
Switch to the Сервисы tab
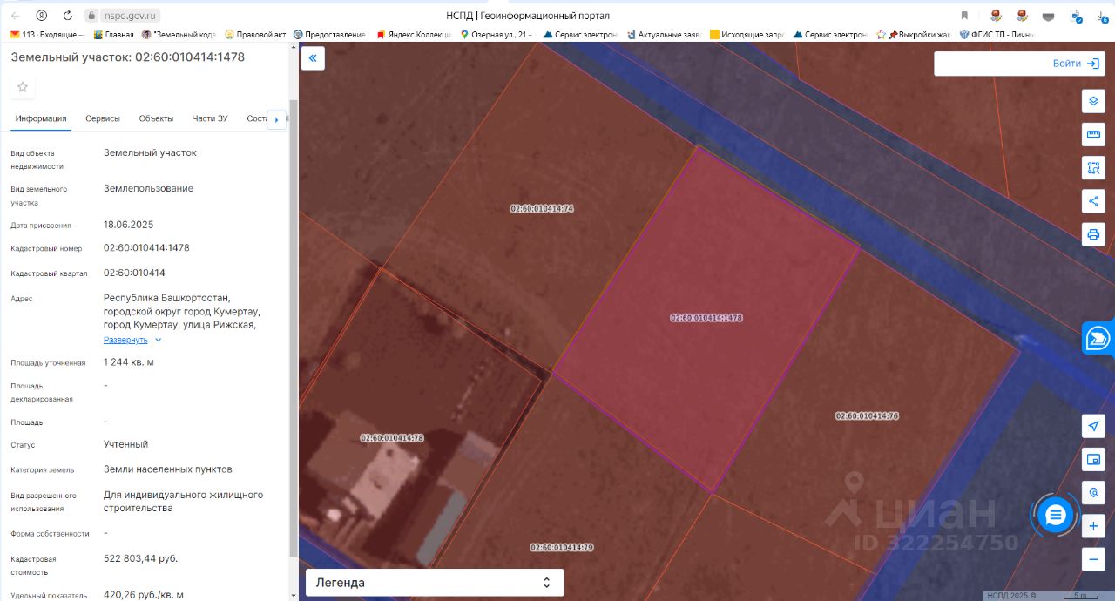[x=103, y=118]
